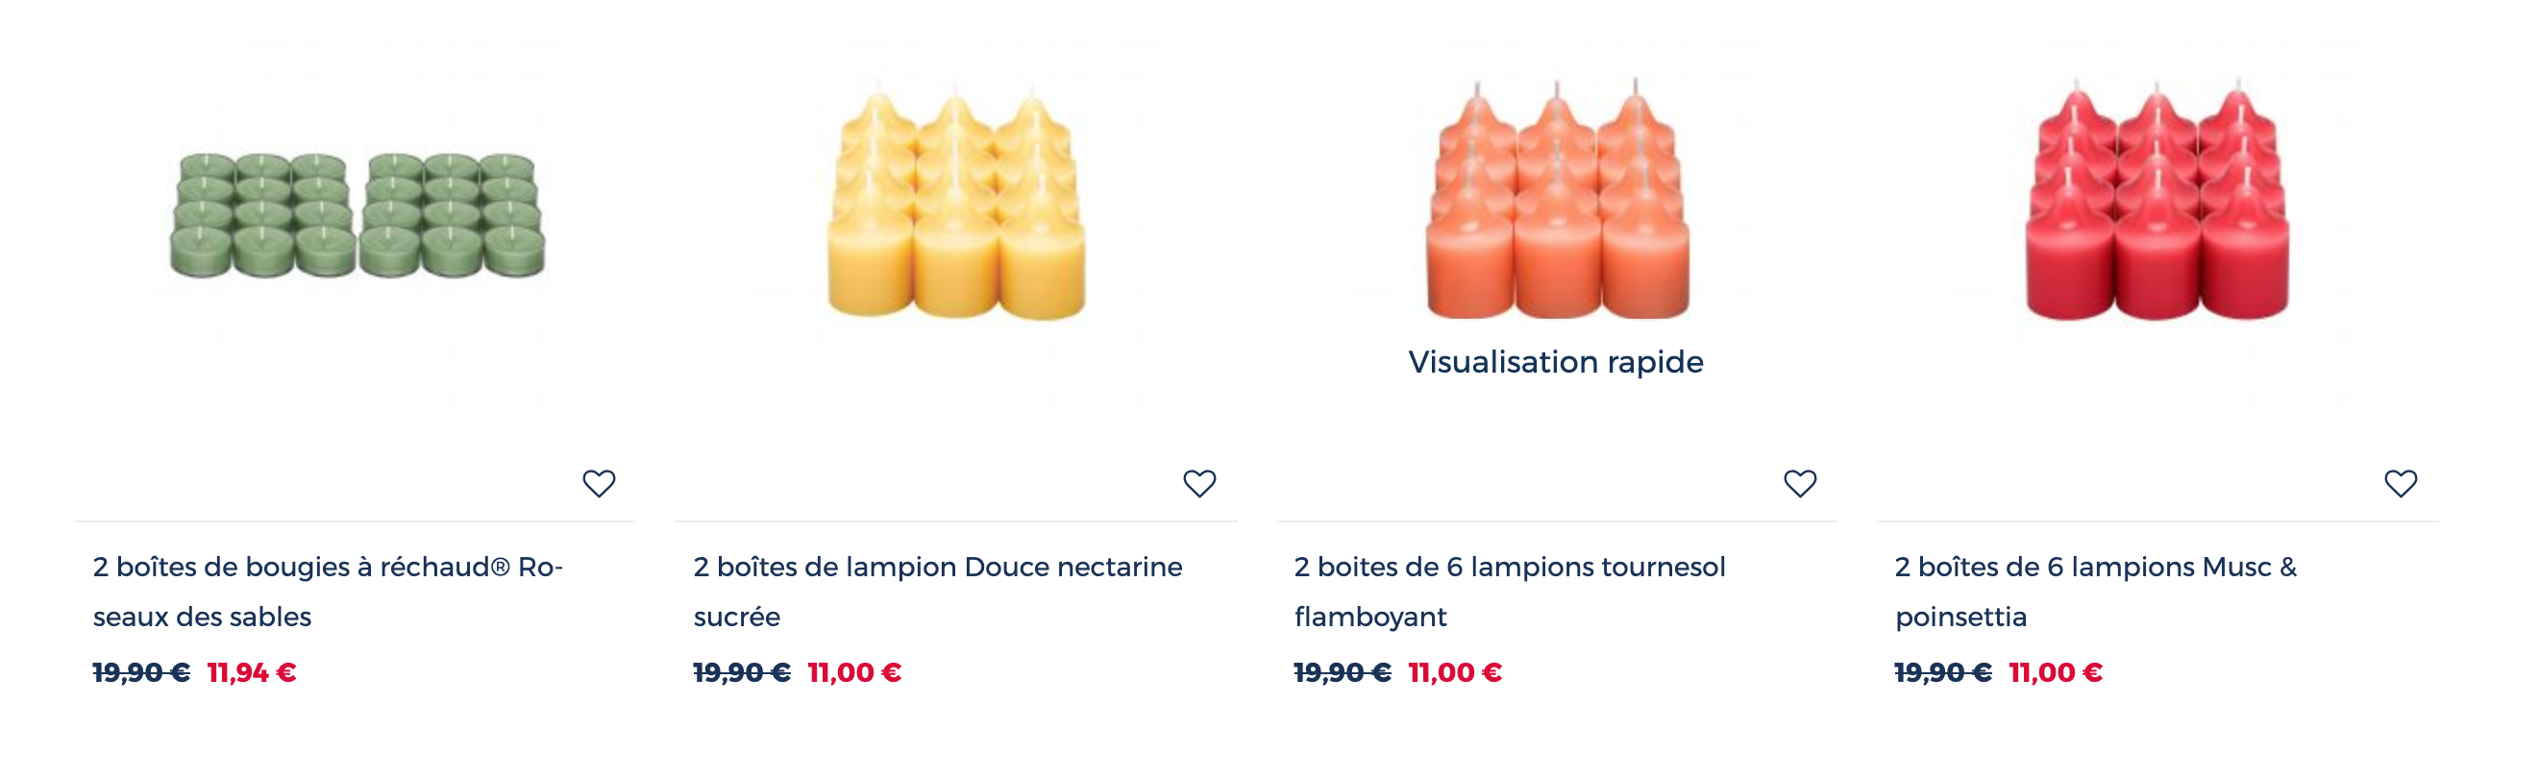Open 2 boîtes de 6 lampions Musc & poinsettia
This screenshot has height=776, width=2539.
click(2095, 591)
